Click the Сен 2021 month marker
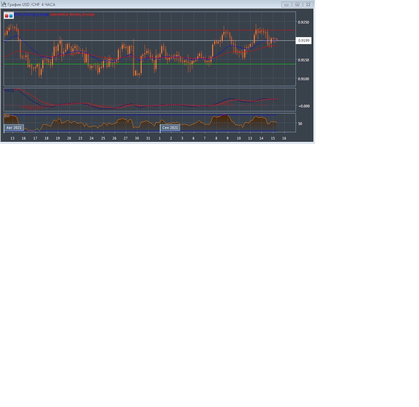The image size is (419, 407). coord(170,128)
